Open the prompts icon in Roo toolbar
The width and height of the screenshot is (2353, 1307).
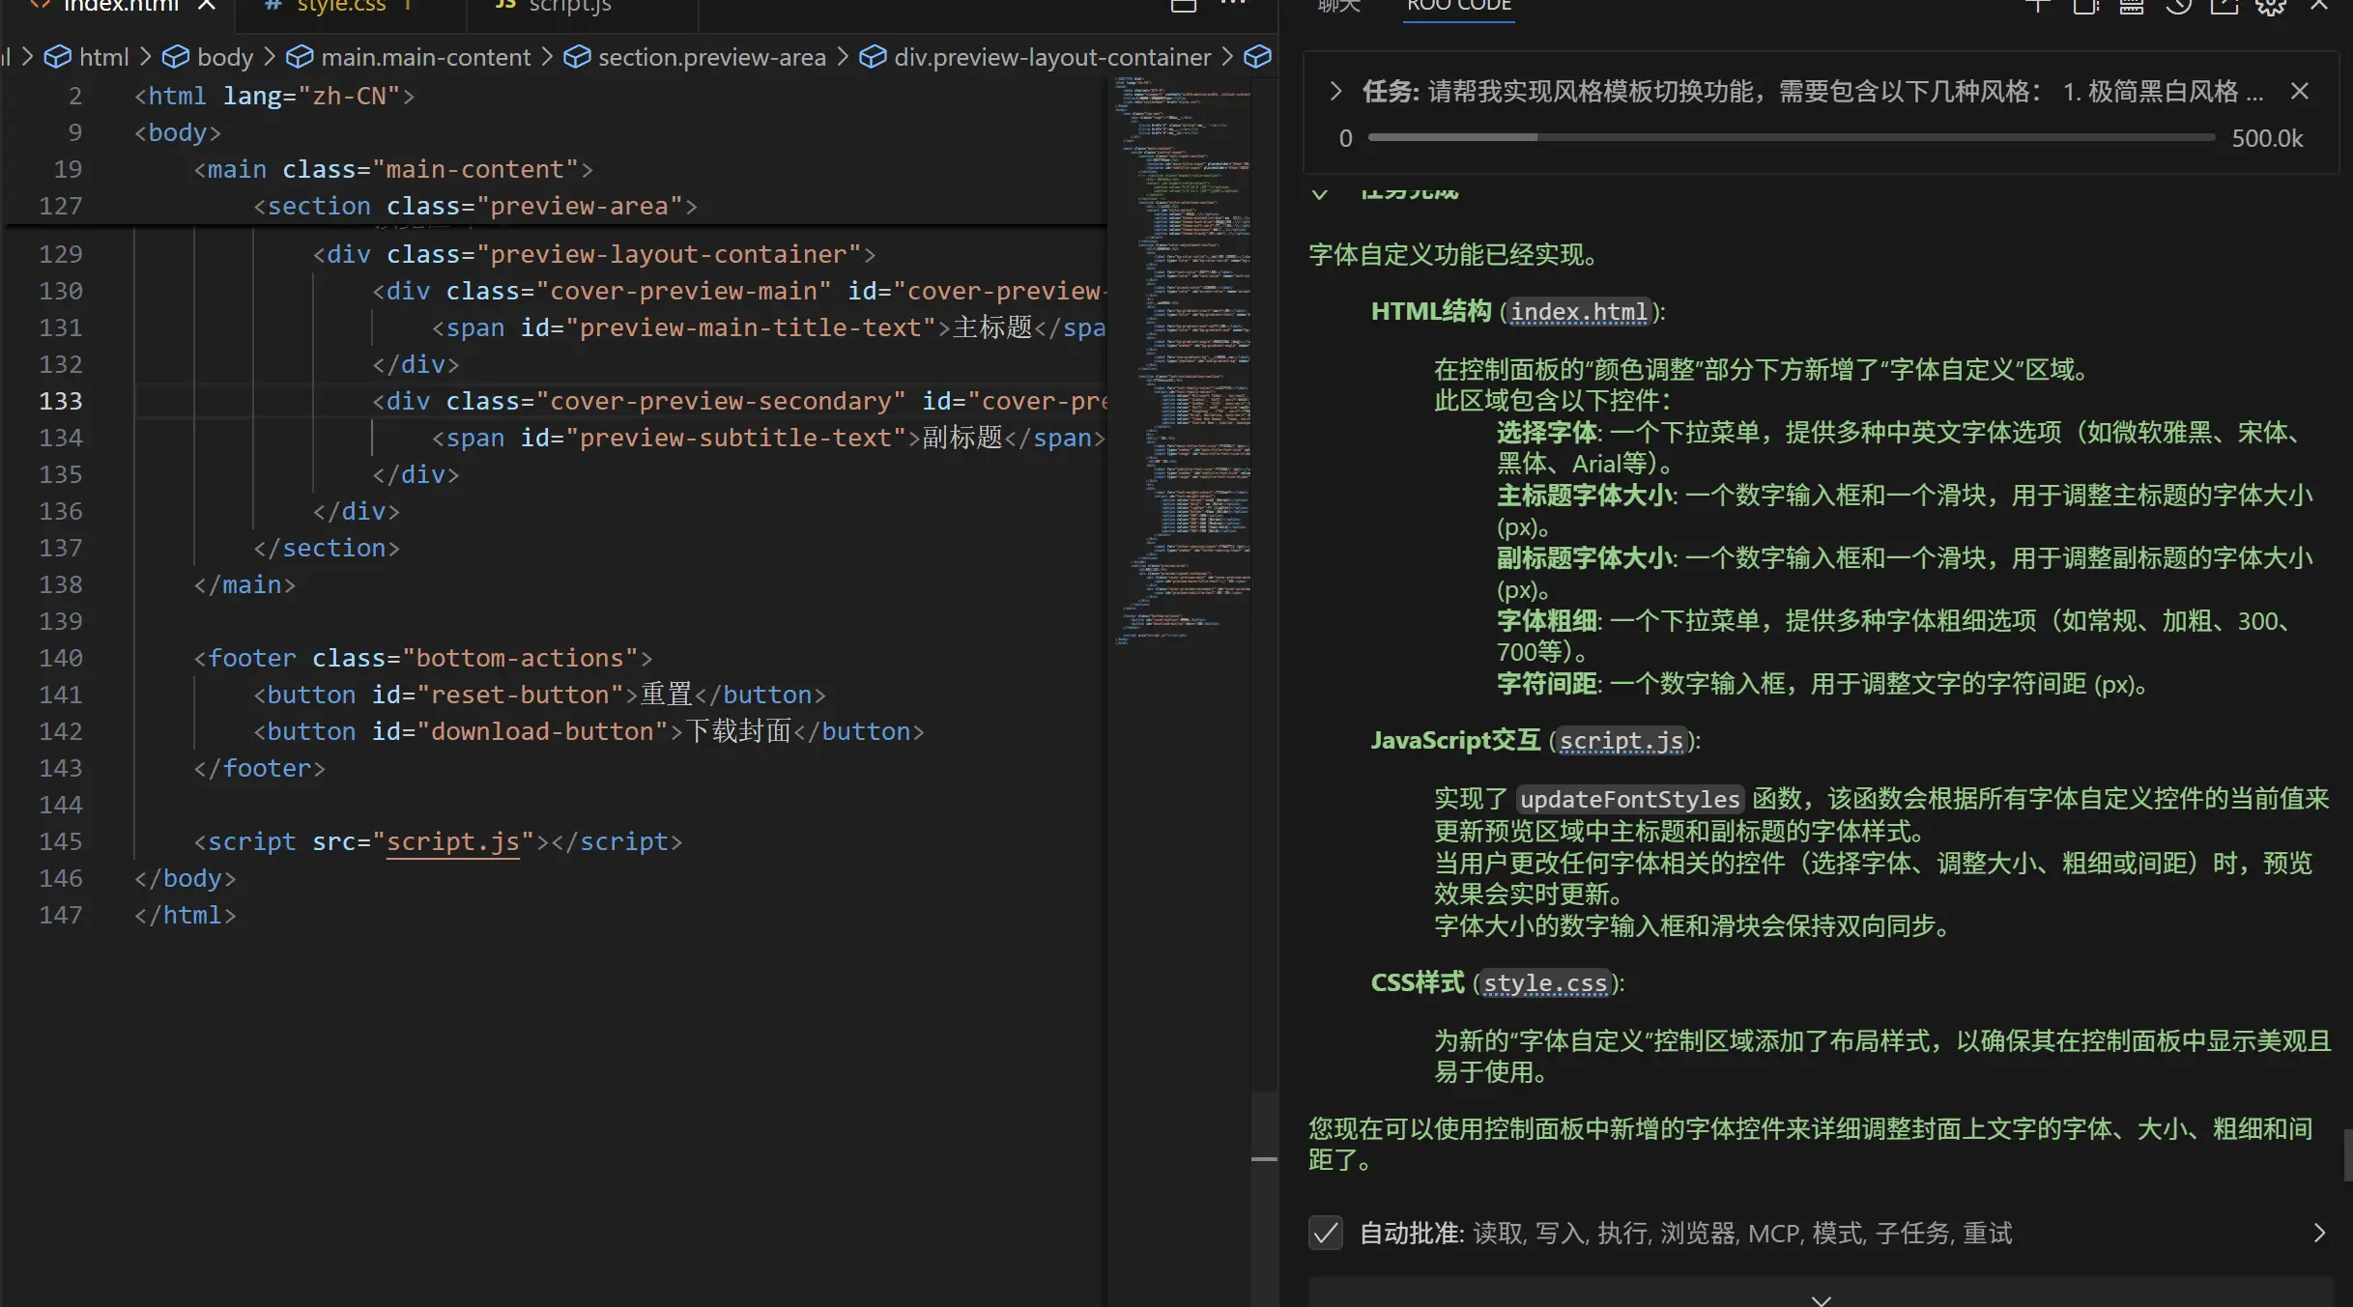(2085, 6)
